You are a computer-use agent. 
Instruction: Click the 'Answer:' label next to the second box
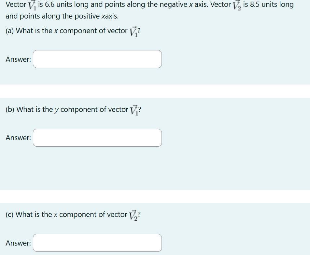(x=18, y=138)
